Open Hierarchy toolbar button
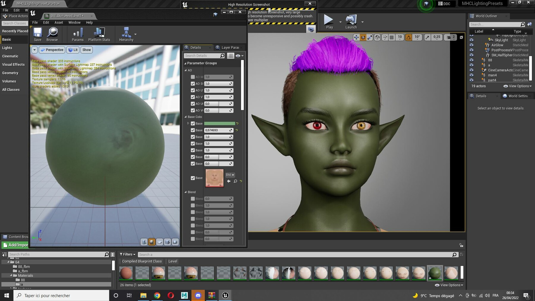Screen dimensions: 535x301 click(x=126, y=34)
